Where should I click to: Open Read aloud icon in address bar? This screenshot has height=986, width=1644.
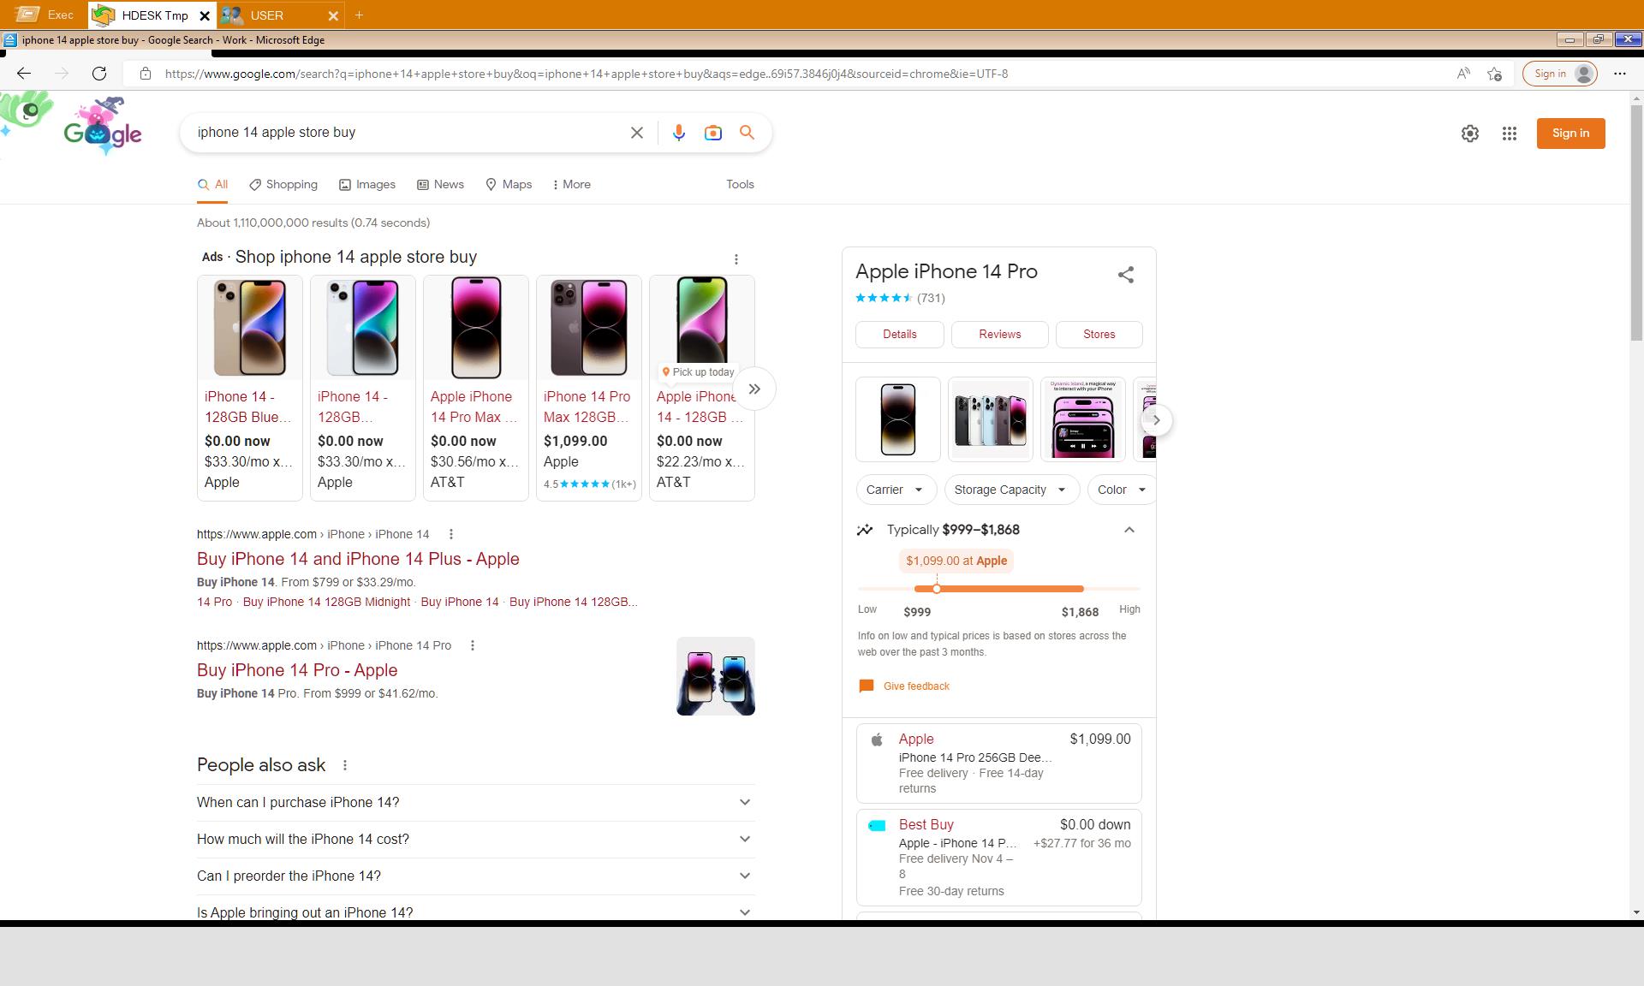(x=1463, y=74)
